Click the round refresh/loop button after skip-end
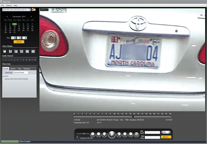This screenshot has height=144, width=207. (x=137, y=134)
